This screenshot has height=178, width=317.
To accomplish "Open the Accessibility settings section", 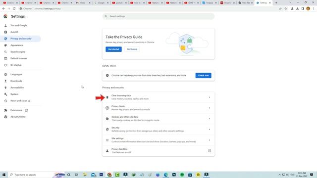I will (x=17, y=88).
